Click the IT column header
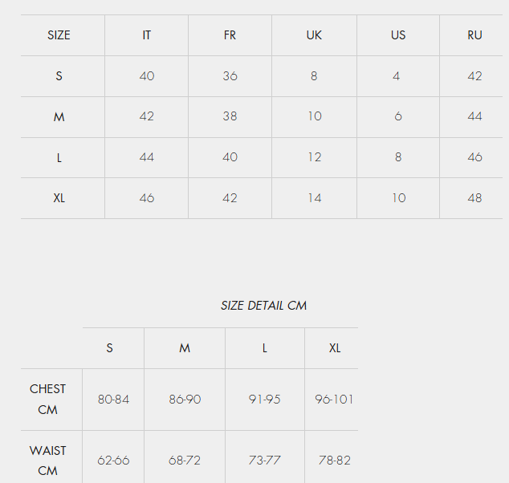This screenshot has width=509, height=483. [x=146, y=35]
